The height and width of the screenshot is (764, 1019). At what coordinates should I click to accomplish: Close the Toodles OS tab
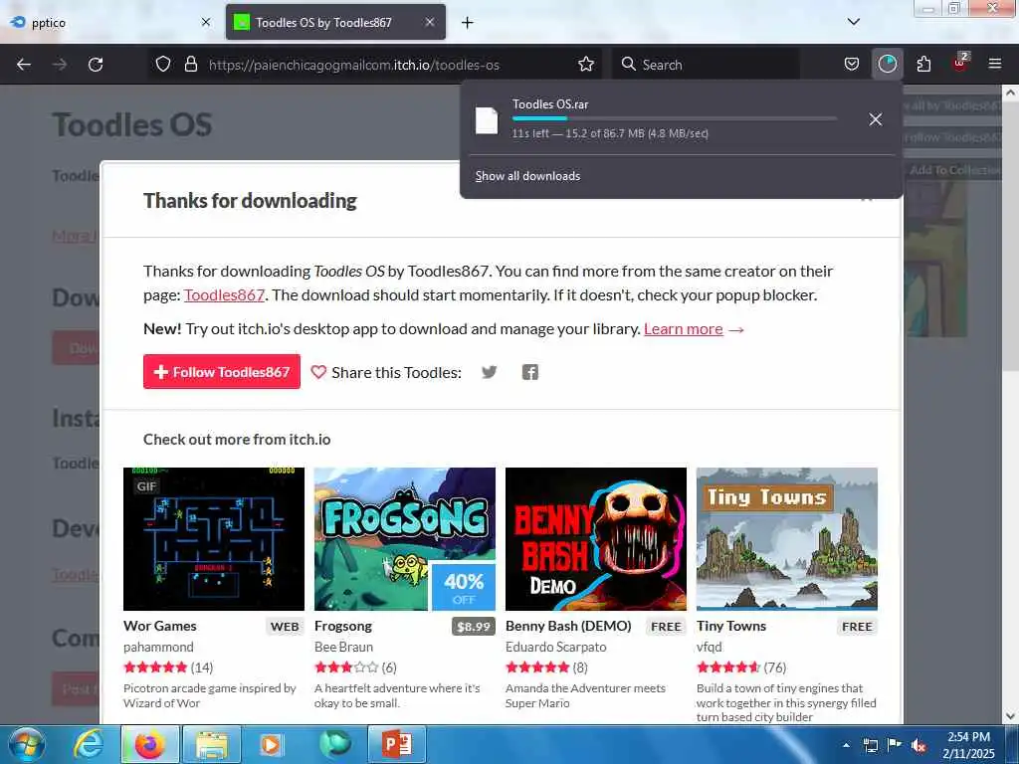[x=430, y=22]
